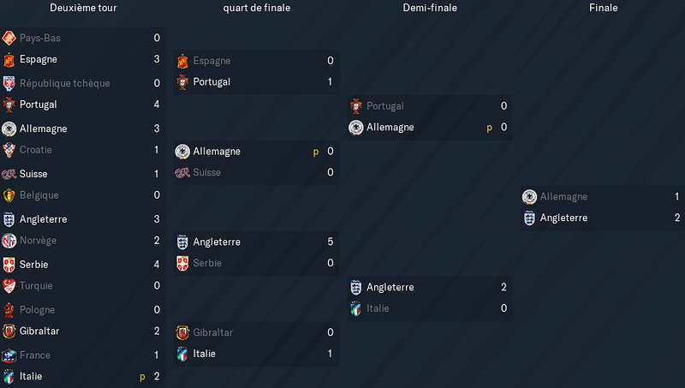Click the France crest icon
Image resolution: width=685 pixels, height=388 pixels.
pos(9,355)
